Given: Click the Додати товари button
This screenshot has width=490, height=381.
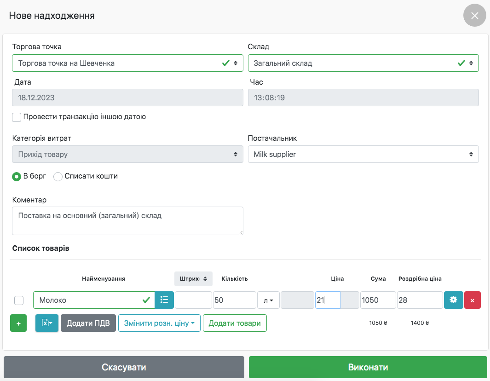Looking at the screenshot, I should (235, 323).
